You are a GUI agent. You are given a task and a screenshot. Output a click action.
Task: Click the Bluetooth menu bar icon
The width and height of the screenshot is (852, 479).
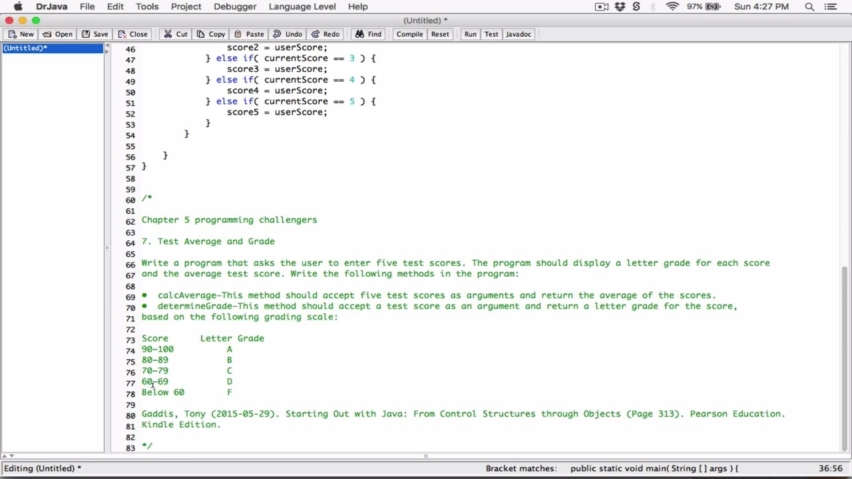coord(654,7)
